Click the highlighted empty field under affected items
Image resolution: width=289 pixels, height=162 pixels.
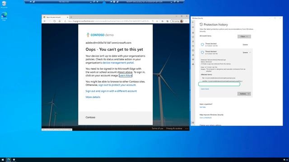[x=219, y=84]
